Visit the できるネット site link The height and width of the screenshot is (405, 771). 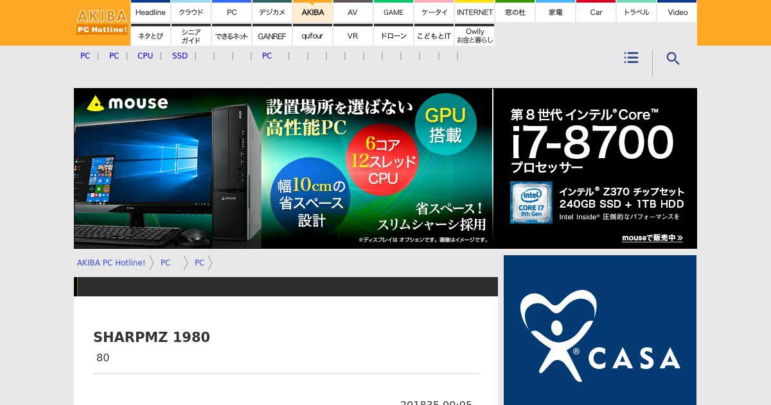(x=231, y=36)
